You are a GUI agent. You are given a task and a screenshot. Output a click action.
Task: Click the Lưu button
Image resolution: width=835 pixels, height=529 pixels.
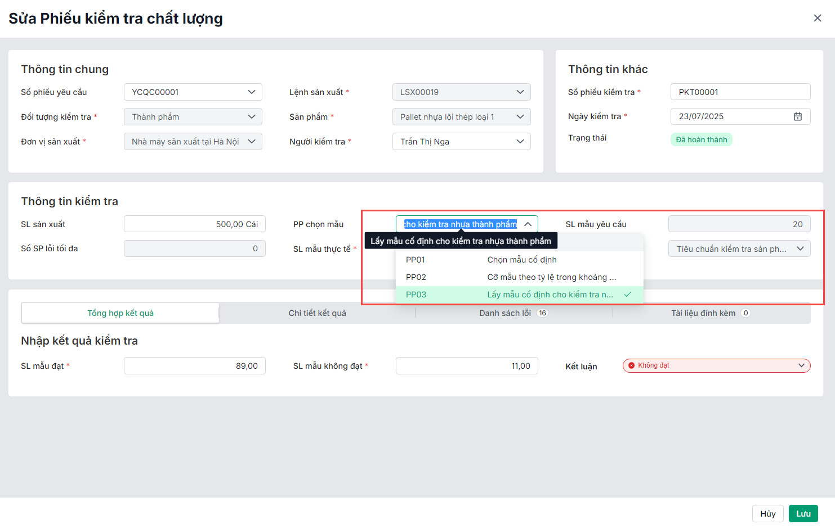tap(803, 514)
